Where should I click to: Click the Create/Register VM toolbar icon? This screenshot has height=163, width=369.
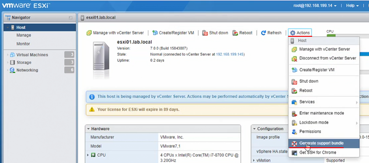pos(155,33)
